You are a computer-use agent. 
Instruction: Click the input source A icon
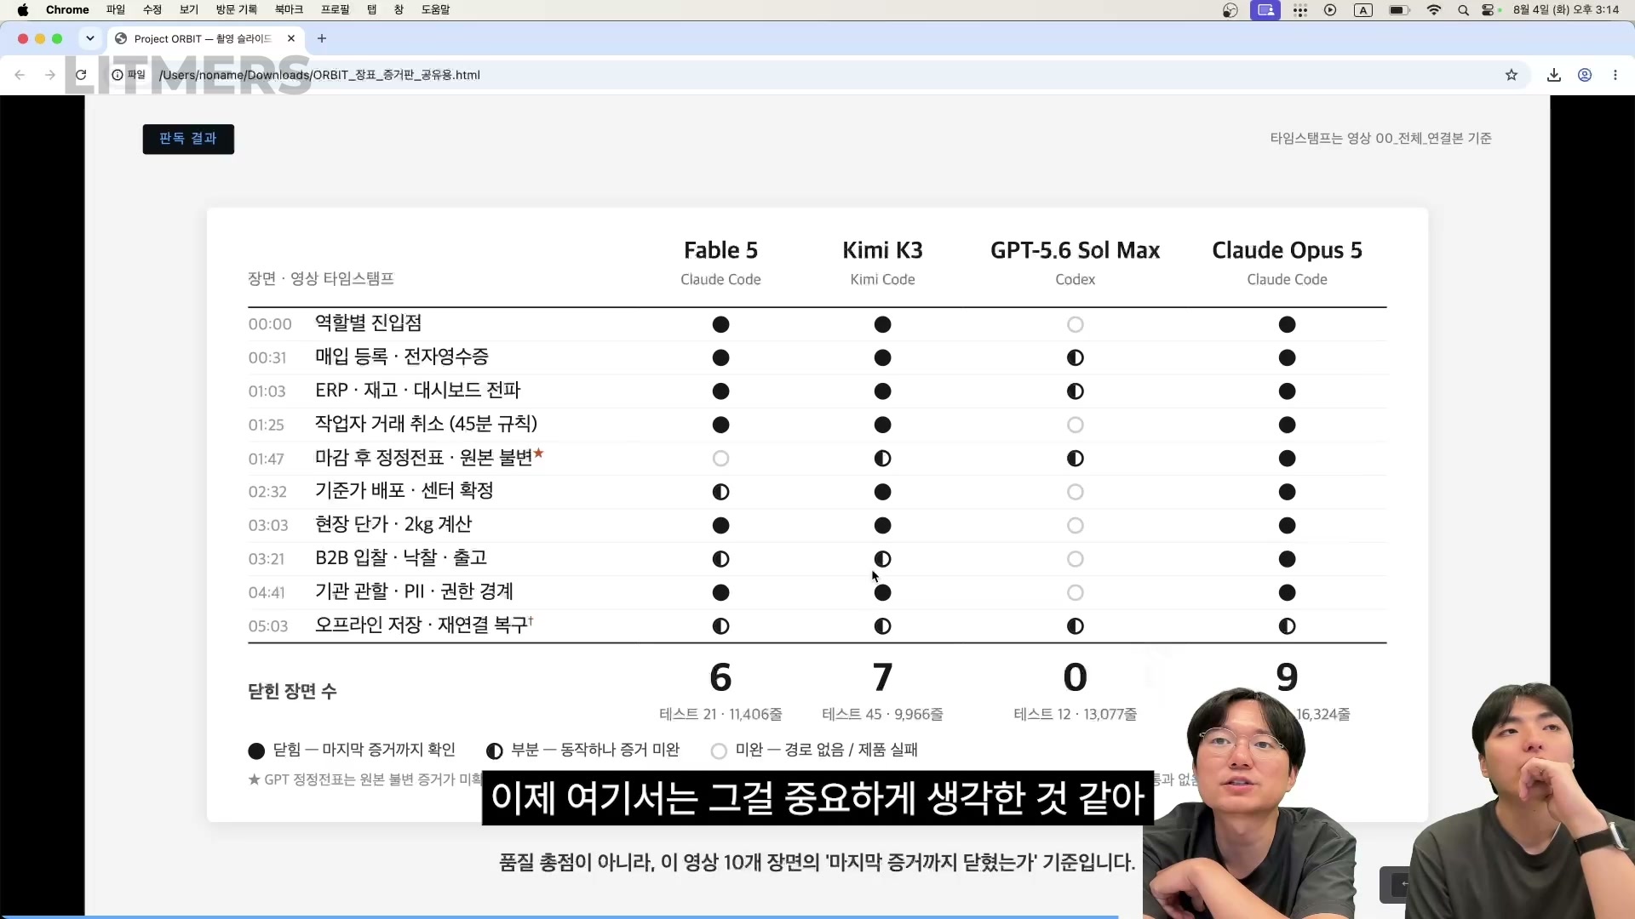tap(1363, 10)
